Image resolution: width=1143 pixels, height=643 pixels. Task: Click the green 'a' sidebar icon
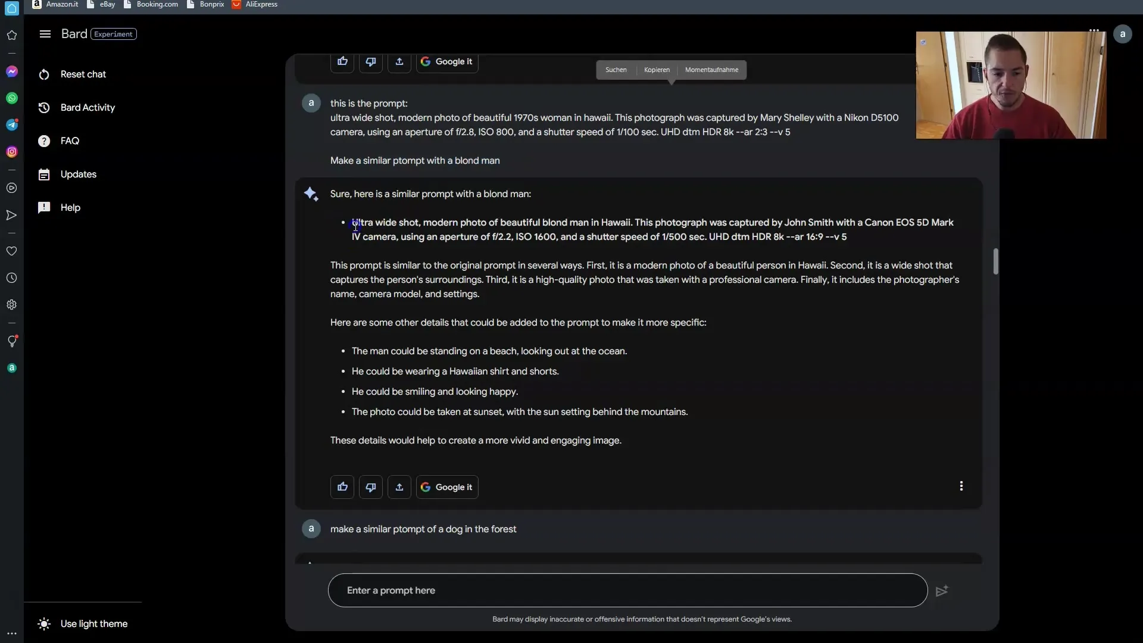pos(12,368)
